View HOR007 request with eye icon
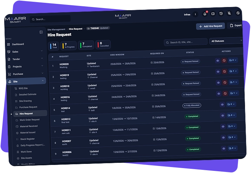This screenshot has height=173, width=251. pyautogui.click(x=223, y=138)
